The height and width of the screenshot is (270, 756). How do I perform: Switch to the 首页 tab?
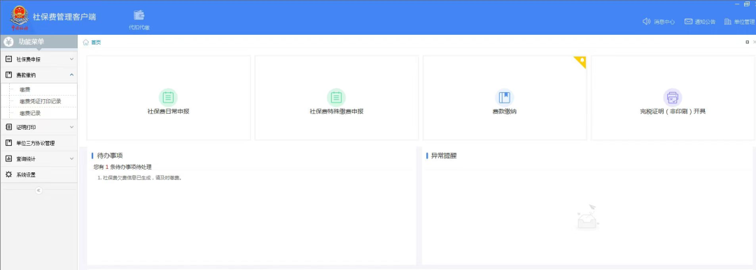(96, 43)
